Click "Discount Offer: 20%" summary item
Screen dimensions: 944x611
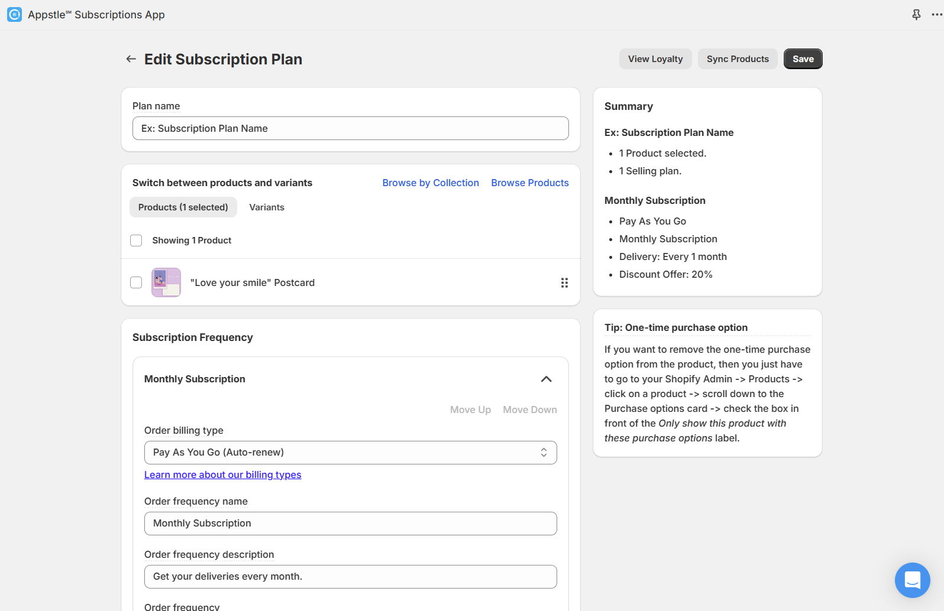666,275
